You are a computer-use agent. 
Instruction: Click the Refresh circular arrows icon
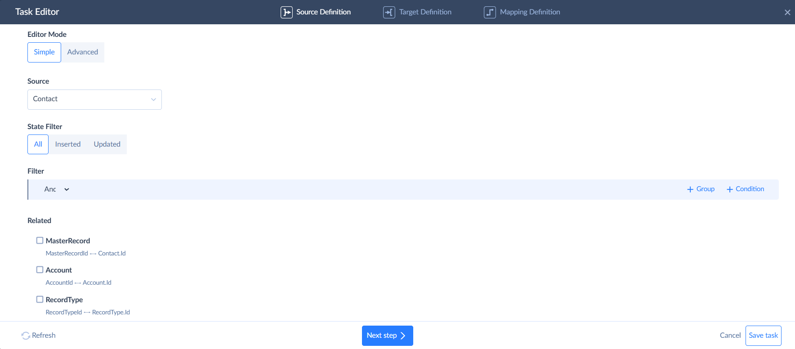(x=26, y=336)
